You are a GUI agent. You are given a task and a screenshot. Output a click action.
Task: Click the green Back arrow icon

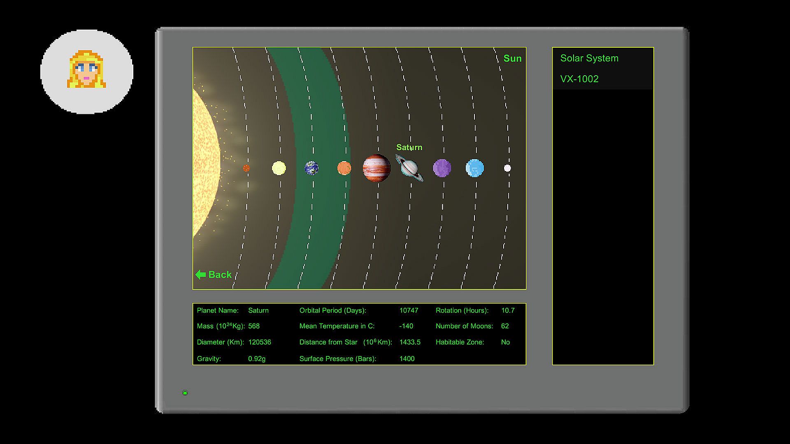(201, 275)
